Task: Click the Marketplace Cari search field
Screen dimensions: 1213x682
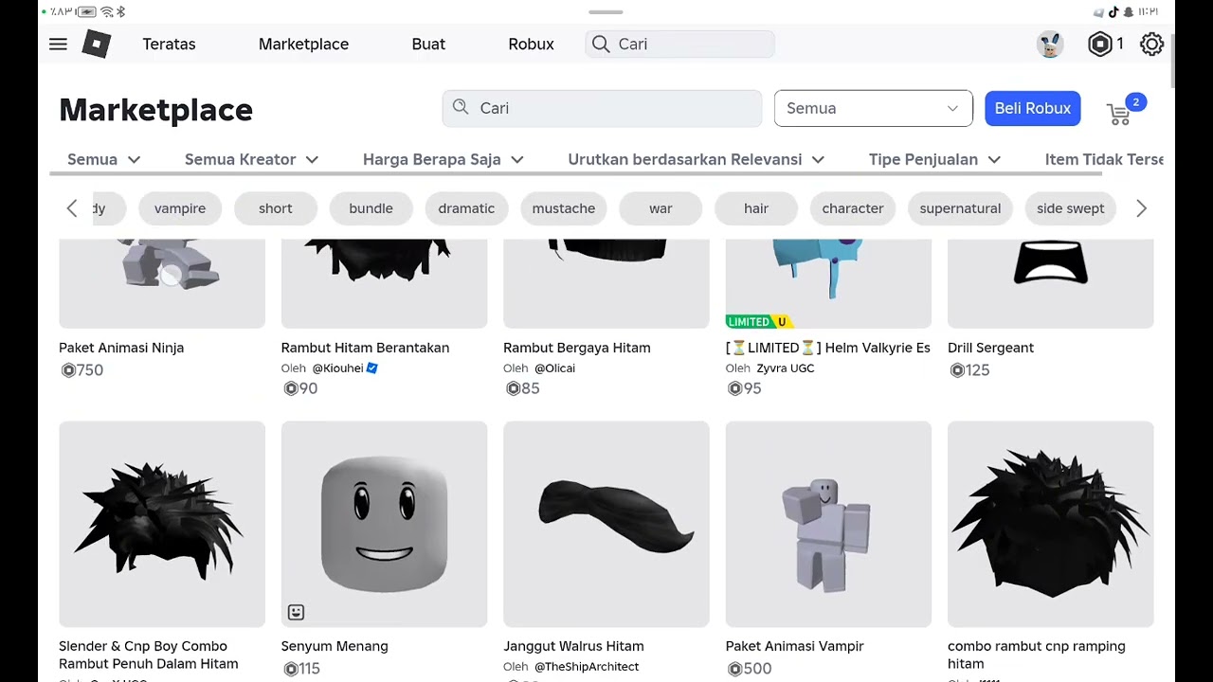Action: tap(603, 108)
